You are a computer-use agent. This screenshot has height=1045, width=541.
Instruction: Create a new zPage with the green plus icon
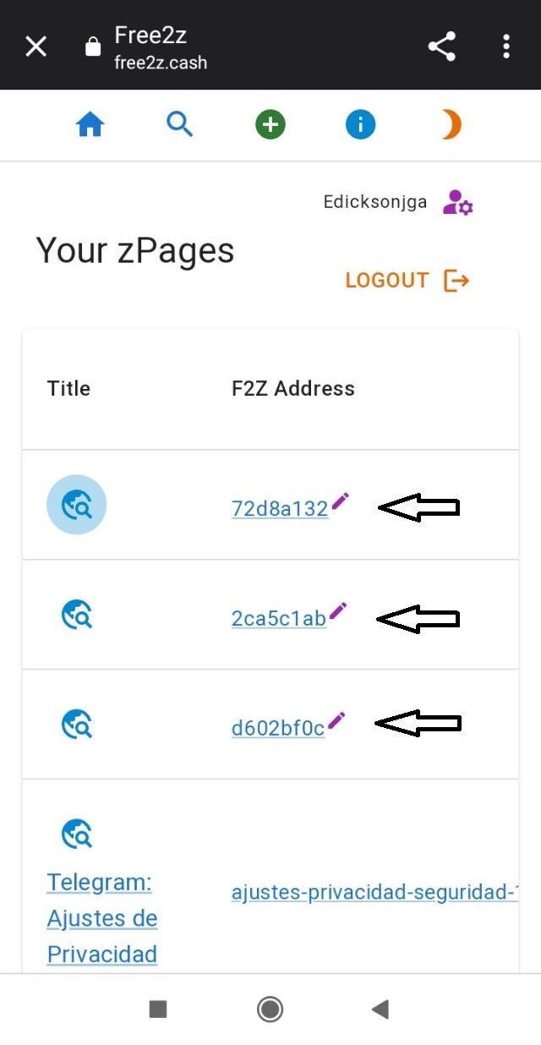[270, 124]
